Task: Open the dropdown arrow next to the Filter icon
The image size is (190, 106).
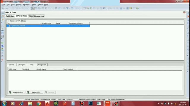Action: (x=69, y=8)
